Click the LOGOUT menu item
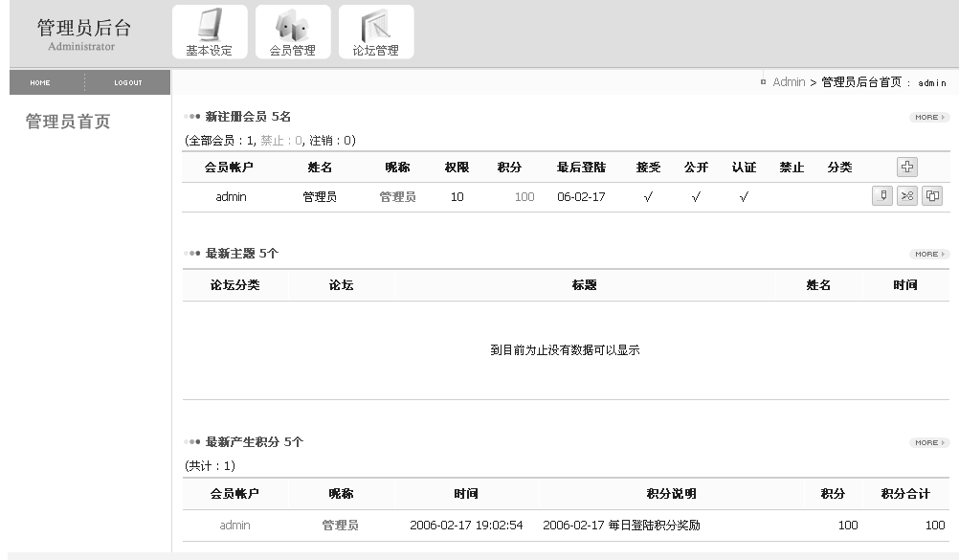 coord(128,82)
